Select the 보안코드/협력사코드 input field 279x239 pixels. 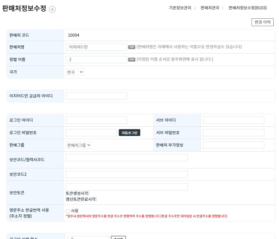[x=127, y=157]
